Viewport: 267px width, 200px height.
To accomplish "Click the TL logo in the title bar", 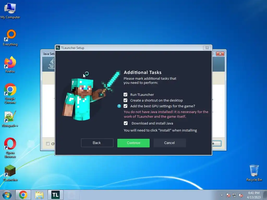I will [58, 48].
